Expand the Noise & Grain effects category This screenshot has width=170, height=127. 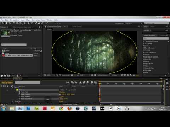point(144,68)
